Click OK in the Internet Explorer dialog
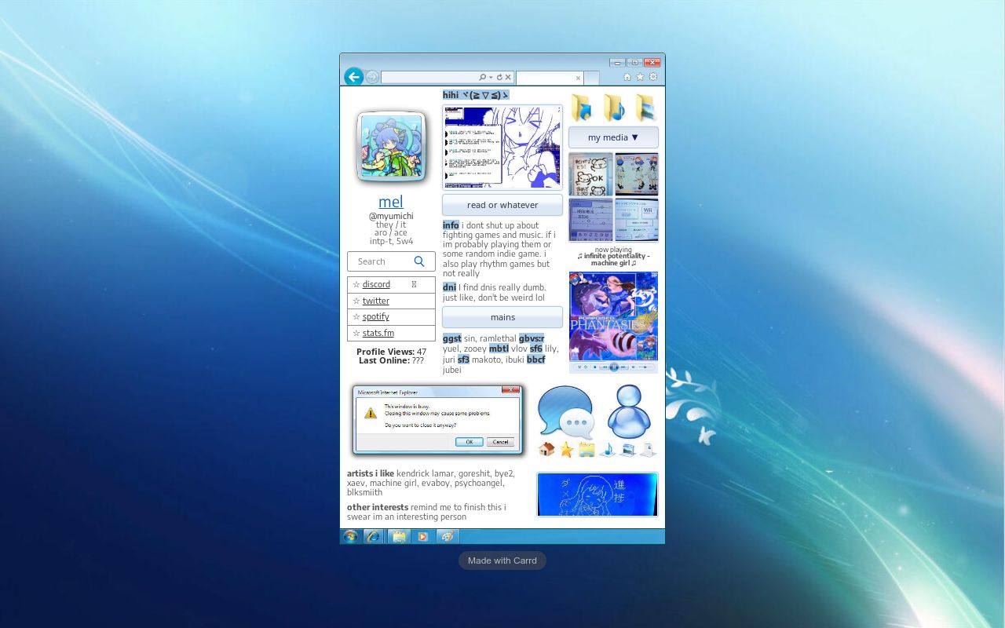Image resolution: width=1005 pixels, height=628 pixels. [x=469, y=442]
